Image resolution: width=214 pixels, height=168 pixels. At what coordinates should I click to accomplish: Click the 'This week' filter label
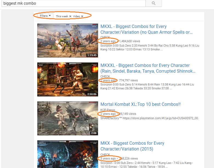[x=62, y=16]
